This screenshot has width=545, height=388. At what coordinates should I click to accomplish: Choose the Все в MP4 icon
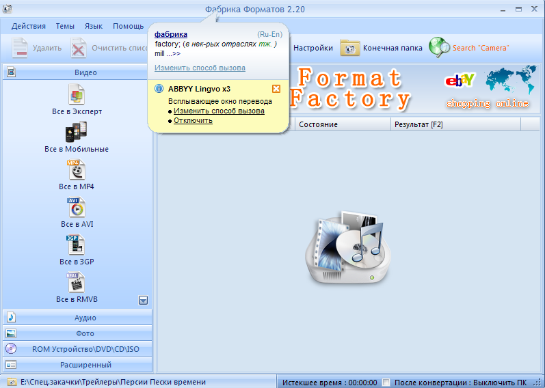tap(76, 169)
